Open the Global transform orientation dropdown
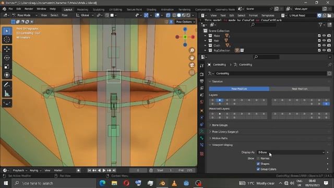This screenshot has height=188, width=334. [x=85, y=15]
